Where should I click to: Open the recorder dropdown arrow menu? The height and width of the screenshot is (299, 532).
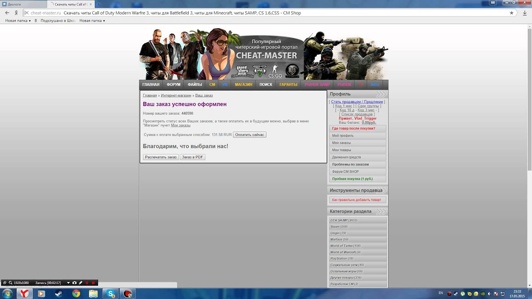tap(68, 283)
